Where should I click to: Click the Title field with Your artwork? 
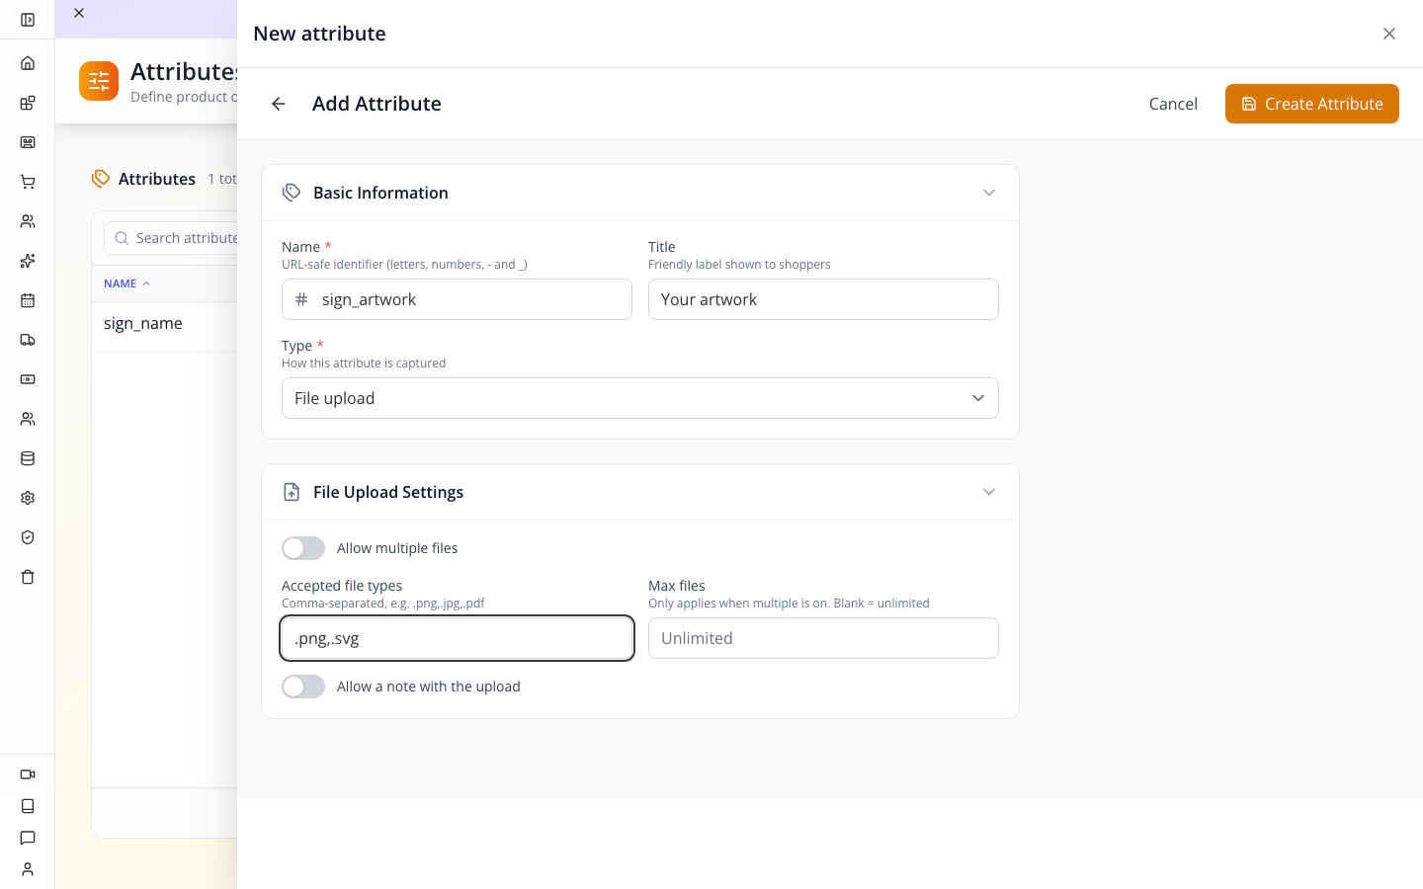tap(823, 299)
